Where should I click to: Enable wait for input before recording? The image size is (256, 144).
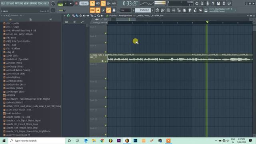(98, 3)
